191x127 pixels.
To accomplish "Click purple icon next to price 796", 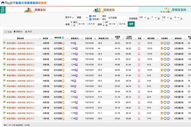I will click(x=75, y=81).
